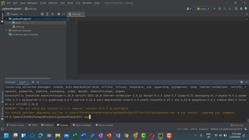Open the Refactor menu

[53, 3]
